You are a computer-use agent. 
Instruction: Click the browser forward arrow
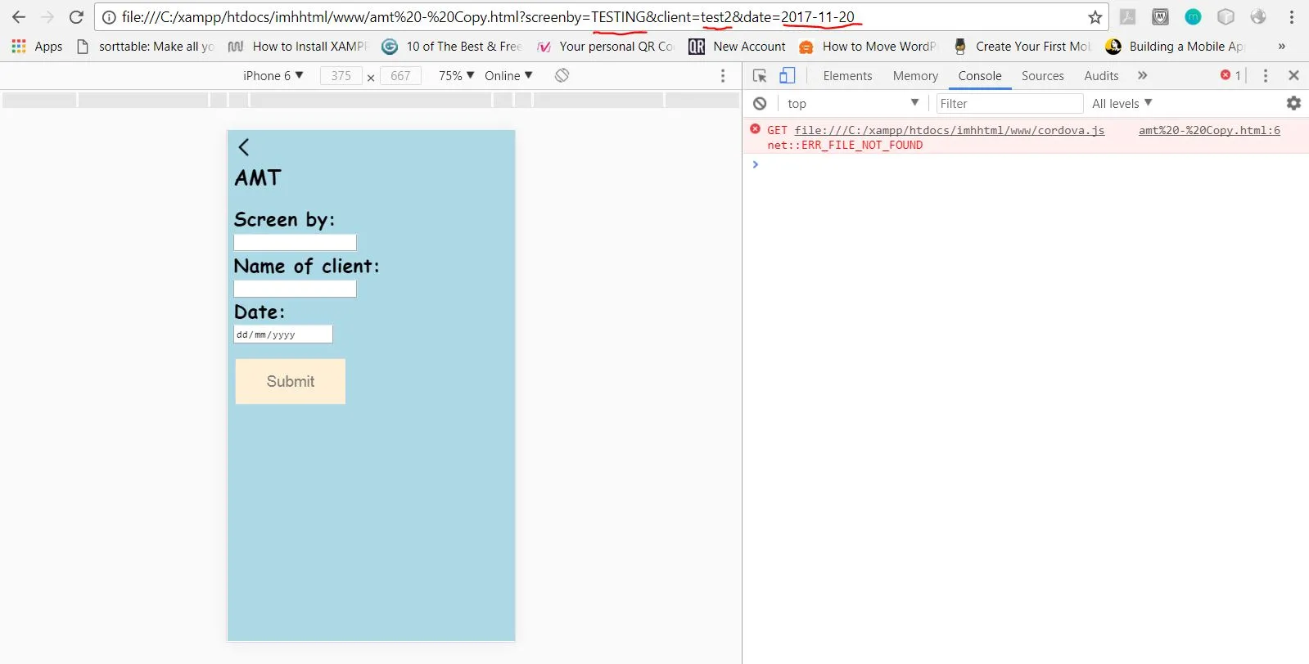click(x=47, y=17)
